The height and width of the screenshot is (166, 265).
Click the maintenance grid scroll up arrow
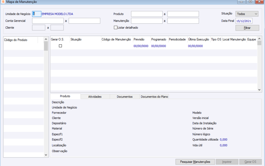point(259,39)
